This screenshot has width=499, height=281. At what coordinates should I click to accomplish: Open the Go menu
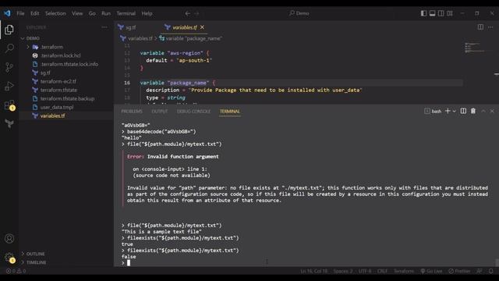click(92, 13)
